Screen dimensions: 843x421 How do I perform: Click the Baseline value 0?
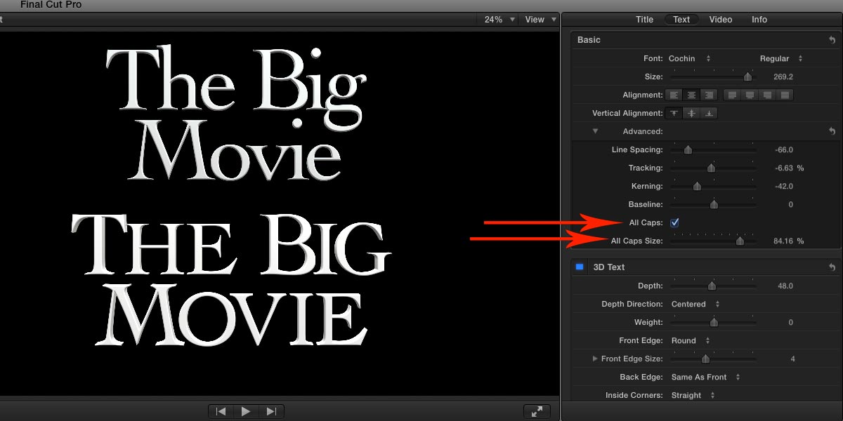pyautogui.click(x=790, y=204)
